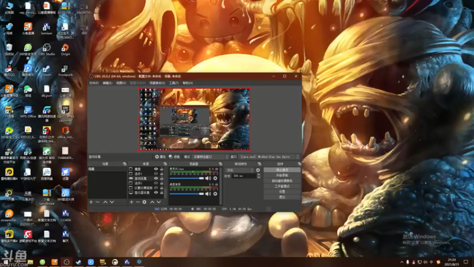Viewport: 474px width, 267px height.
Task: Open the File (文件) menu in OBS
Action: point(94,83)
